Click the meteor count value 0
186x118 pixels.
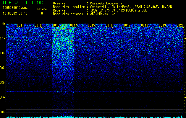pyautogui.click(x=42, y=14)
